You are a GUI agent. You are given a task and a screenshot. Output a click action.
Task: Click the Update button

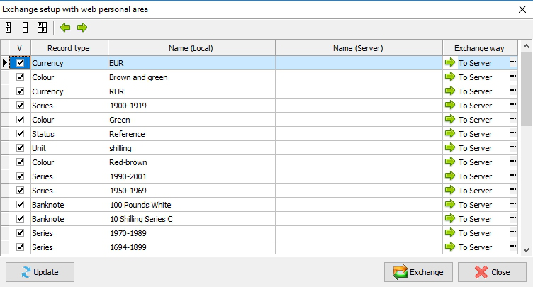pyautogui.click(x=40, y=272)
